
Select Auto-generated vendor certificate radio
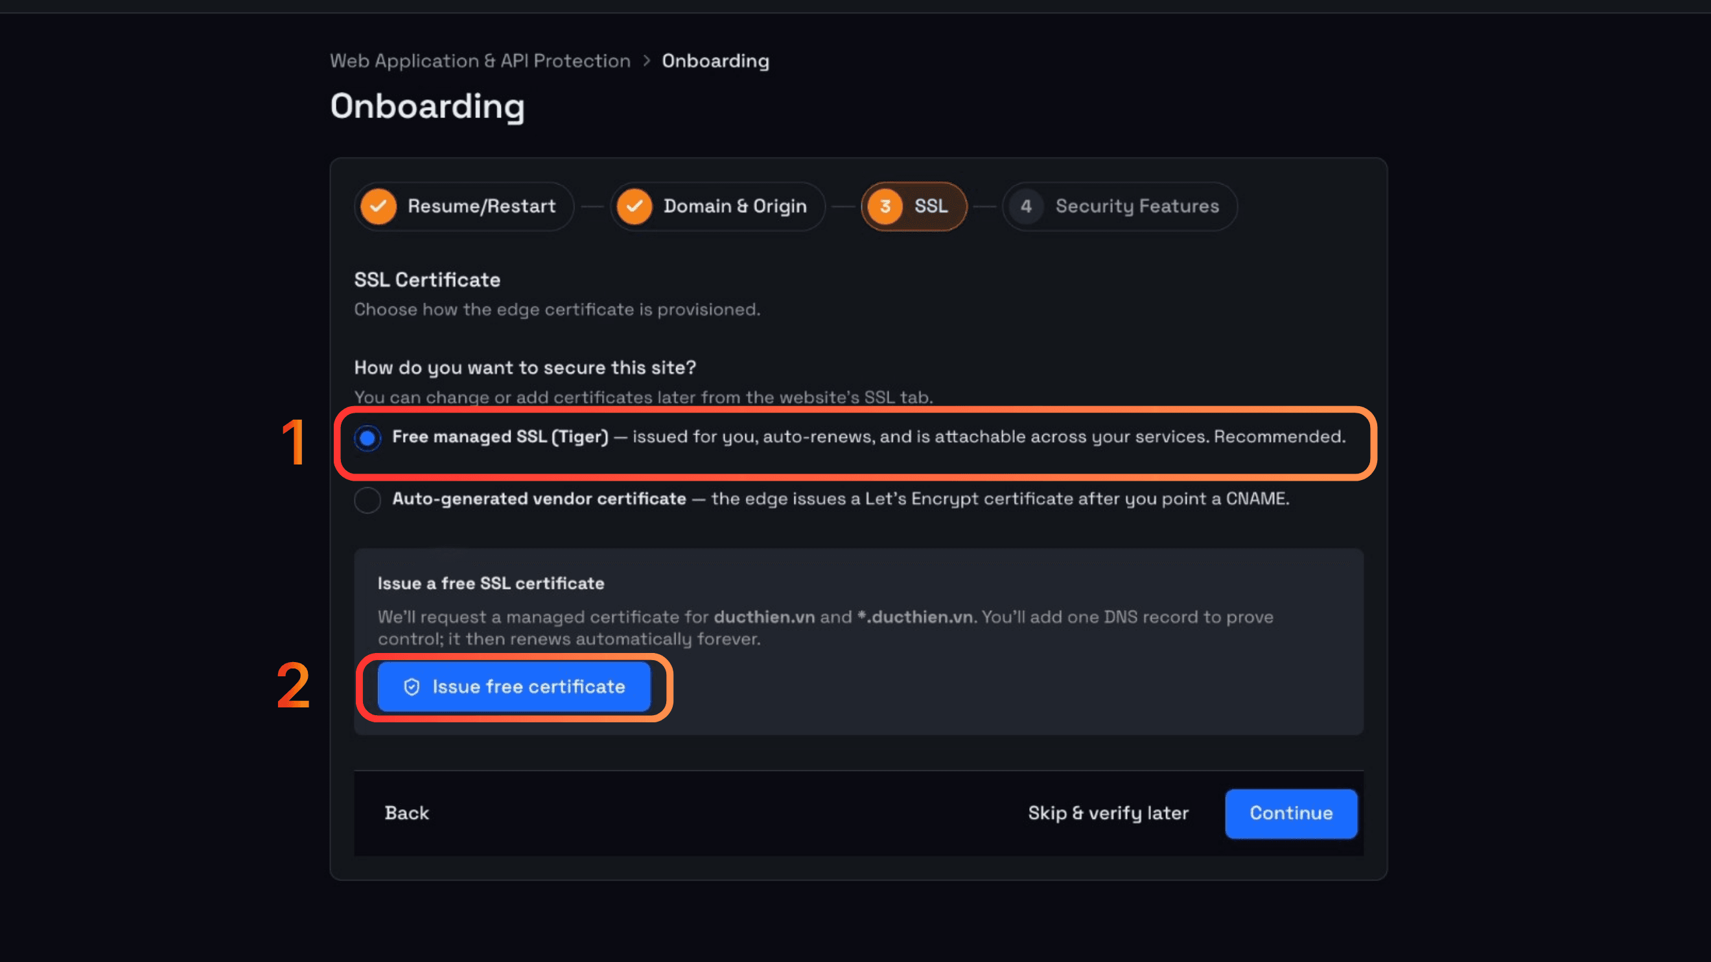pyautogui.click(x=367, y=500)
